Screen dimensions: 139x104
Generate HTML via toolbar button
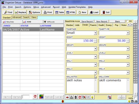71,12
